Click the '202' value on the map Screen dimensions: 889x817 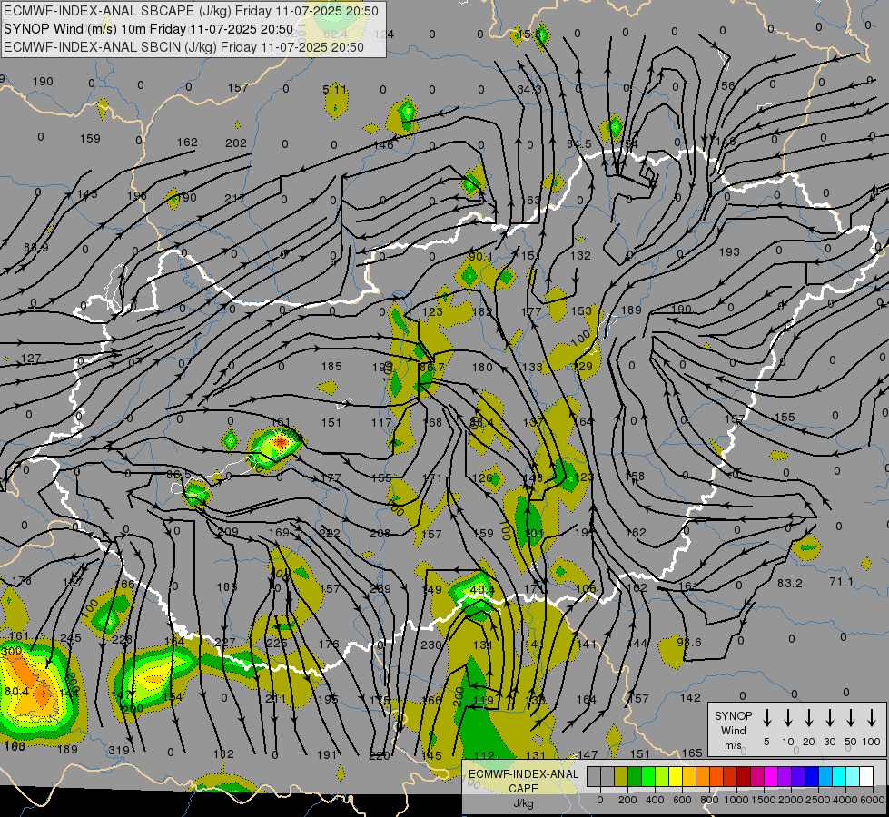tap(236, 143)
